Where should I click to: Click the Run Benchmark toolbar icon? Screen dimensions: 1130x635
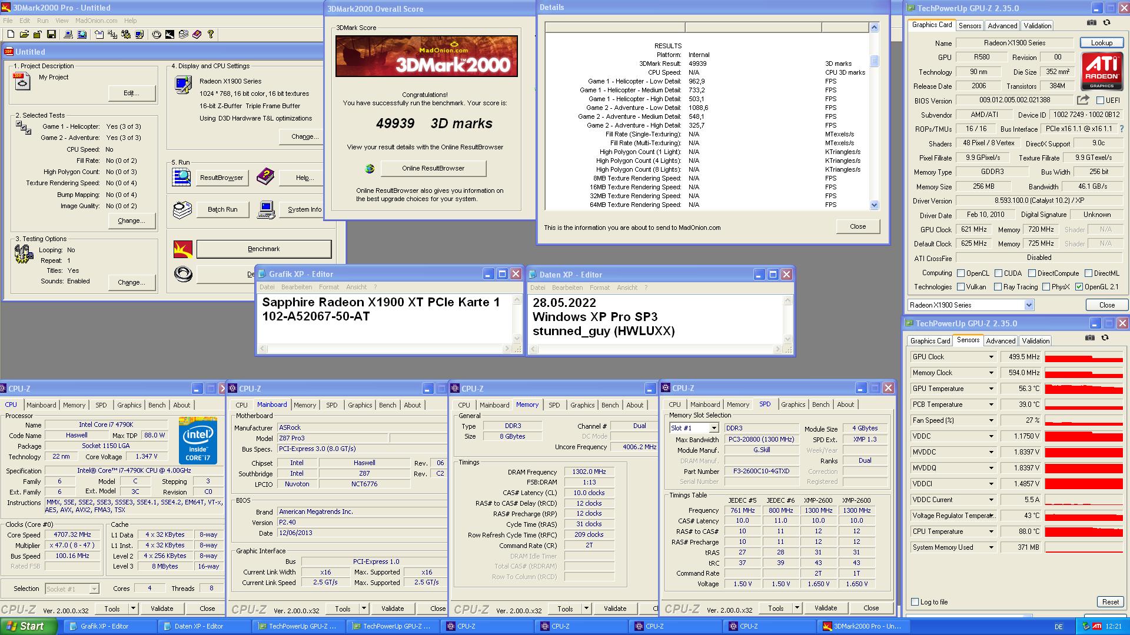tap(170, 34)
